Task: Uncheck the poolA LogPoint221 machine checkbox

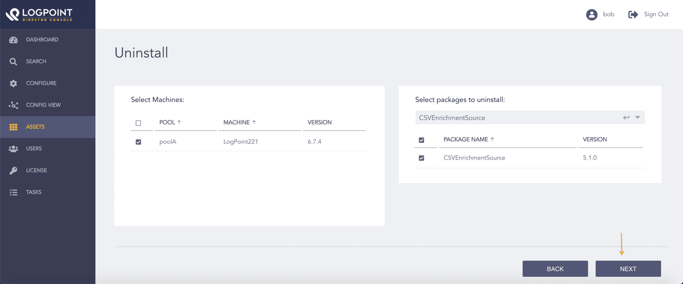Action: [138, 142]
